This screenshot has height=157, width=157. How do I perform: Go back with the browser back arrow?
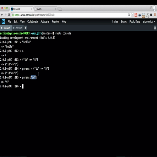click(2, 15)
